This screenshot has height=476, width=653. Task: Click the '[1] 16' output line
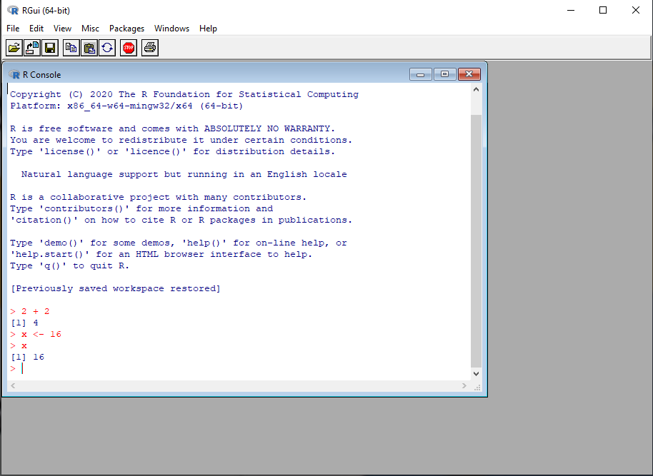[27, 357]
